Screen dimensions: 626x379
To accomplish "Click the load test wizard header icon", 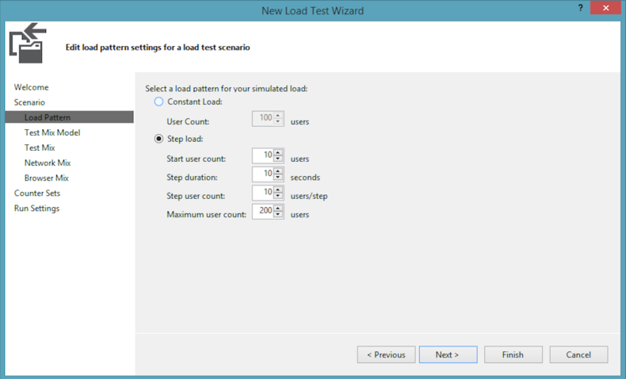I will click(x=28, y=43).
